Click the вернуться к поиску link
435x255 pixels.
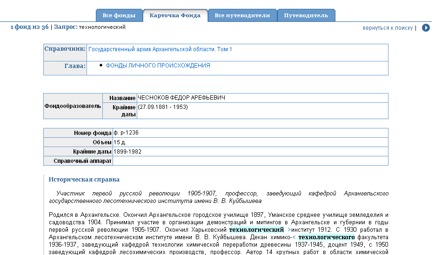[x=388, y=28]
